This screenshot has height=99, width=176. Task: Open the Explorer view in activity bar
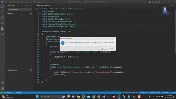(x=2, y=6)
